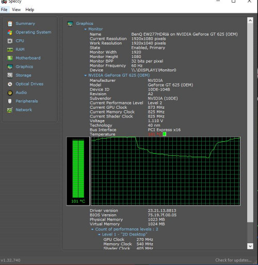Collapse Level 1 - 2D Desktop node
The width and height of the screenshot is (258, 265).
(99, 234)
